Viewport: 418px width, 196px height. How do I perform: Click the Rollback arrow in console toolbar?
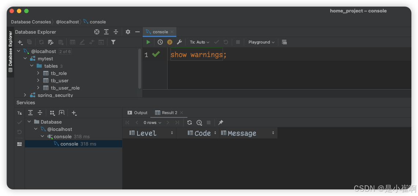click(226, 42)
